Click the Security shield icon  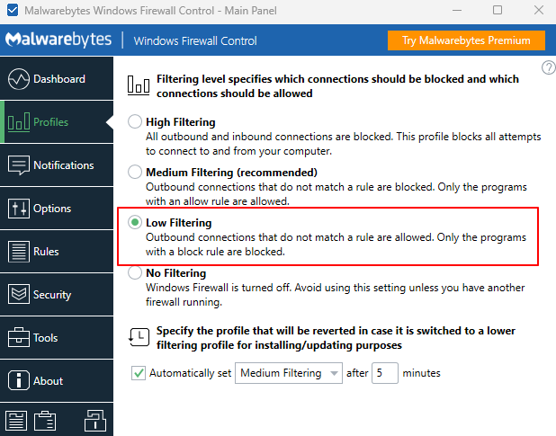click(19, 295)
